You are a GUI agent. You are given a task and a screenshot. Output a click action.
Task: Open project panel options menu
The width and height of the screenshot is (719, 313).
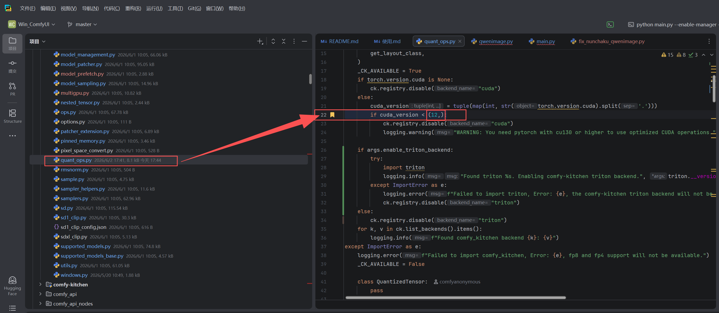click(294, 41)
